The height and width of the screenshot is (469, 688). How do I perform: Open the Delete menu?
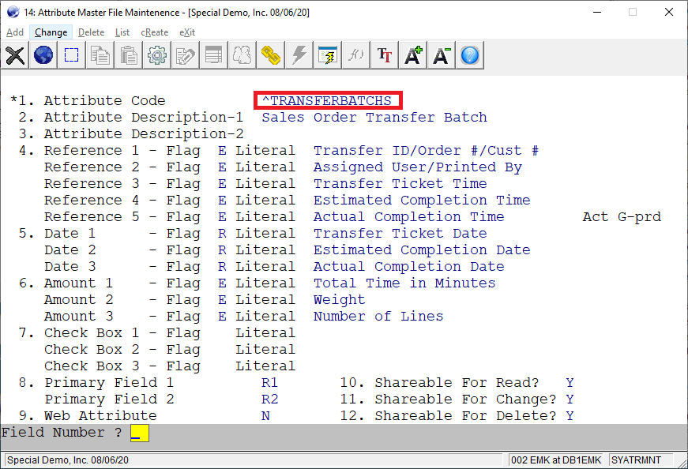click(x=92, y=32)
